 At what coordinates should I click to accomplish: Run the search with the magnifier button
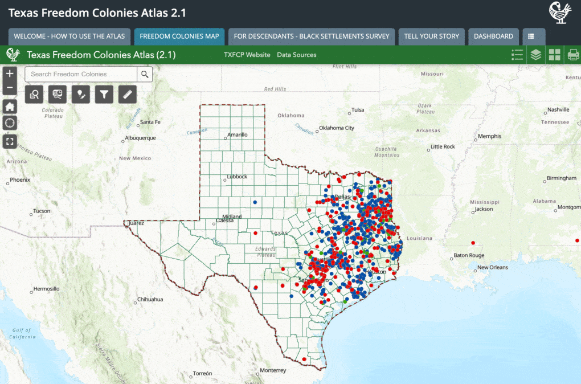[x=145, y=74]
